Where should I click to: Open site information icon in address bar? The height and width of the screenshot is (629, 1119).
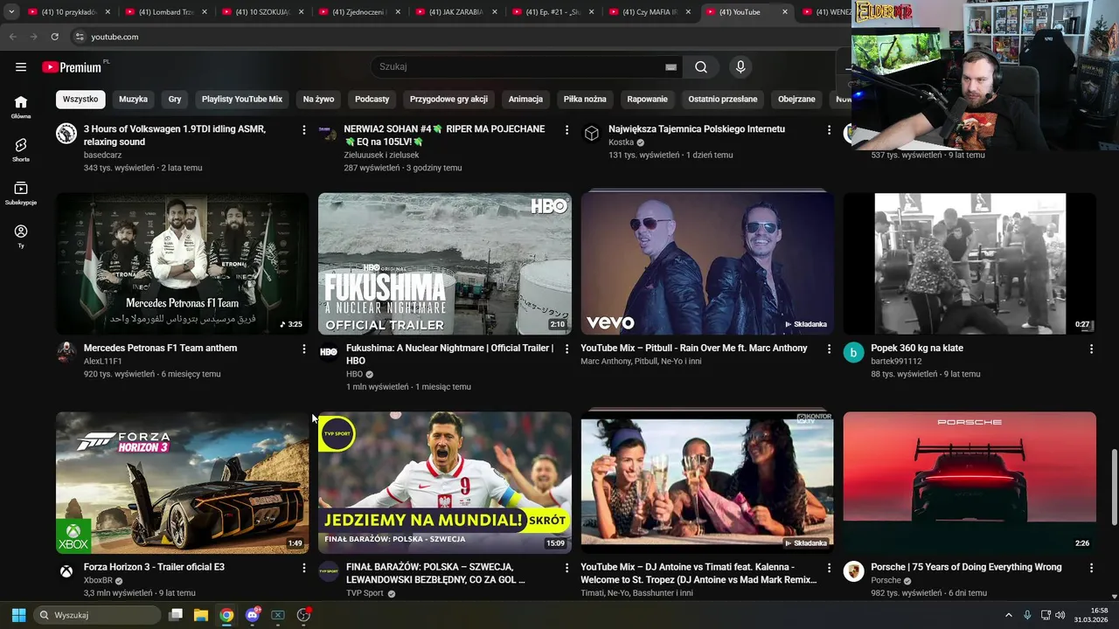pyautogui.click(x=79, y=37)
